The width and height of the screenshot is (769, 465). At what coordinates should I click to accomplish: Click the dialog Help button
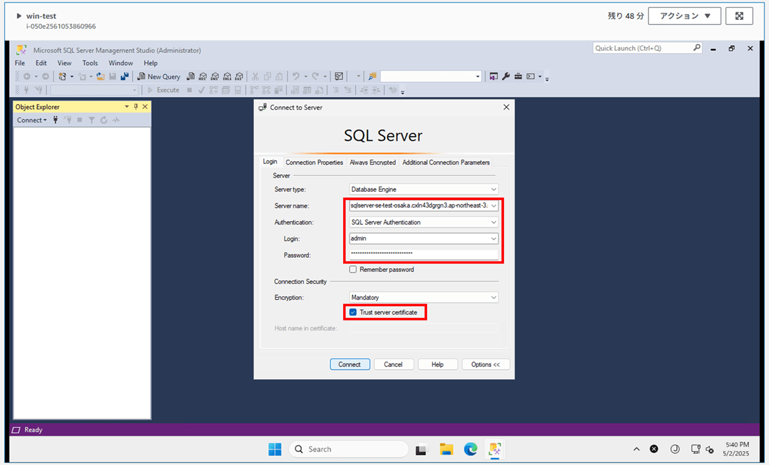point(437,364)
